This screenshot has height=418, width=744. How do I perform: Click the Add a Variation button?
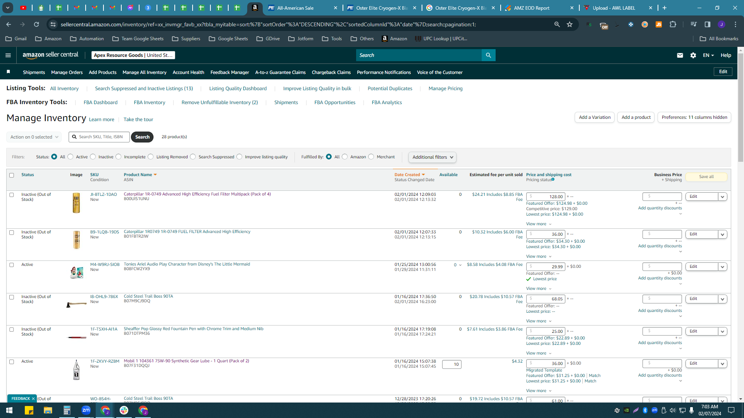point(594,117)
